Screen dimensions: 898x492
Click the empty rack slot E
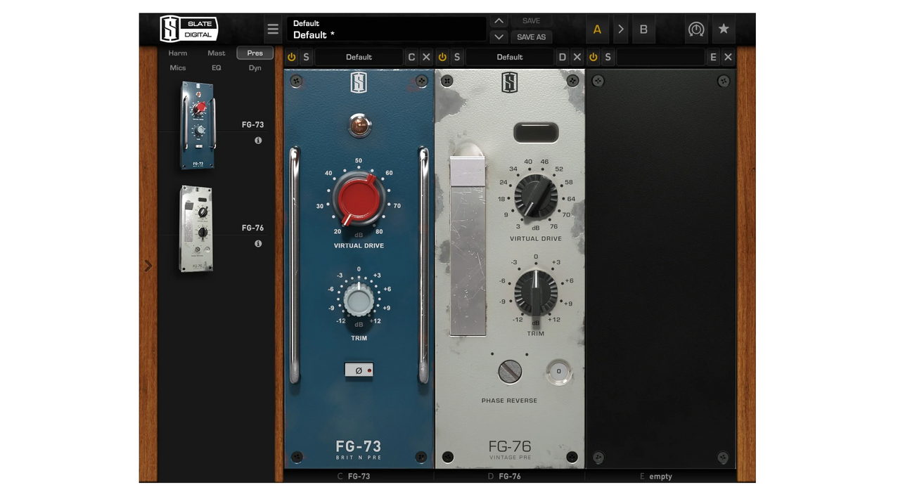tap(661, 268)
